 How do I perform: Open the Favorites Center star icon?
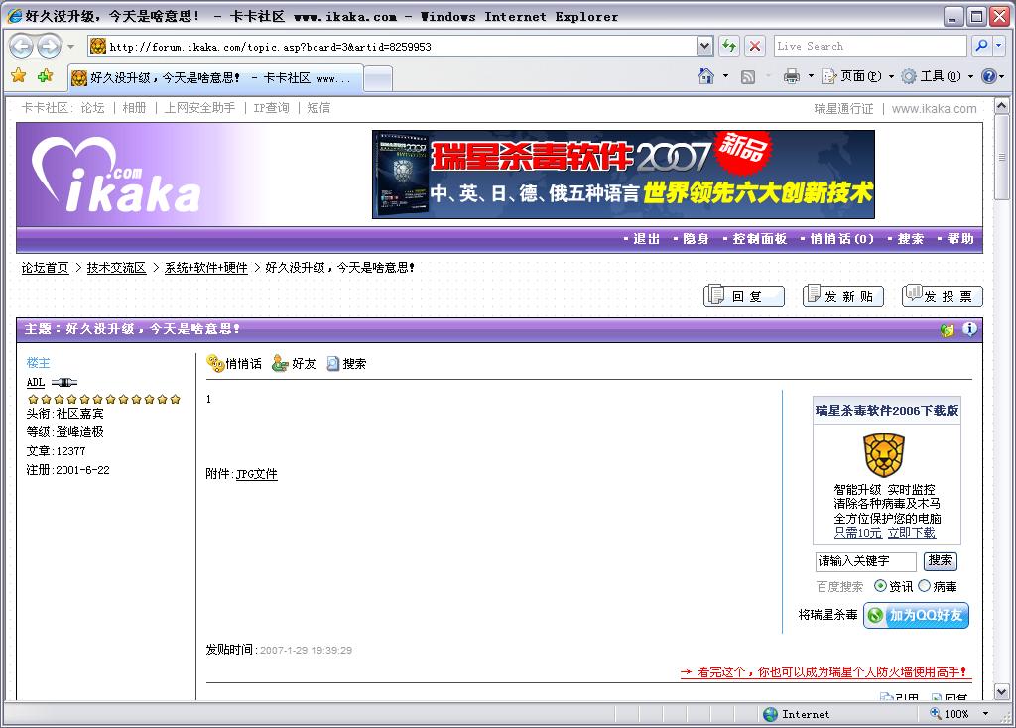18,76
